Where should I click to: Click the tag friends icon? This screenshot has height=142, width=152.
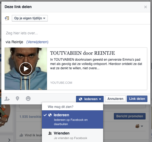[x=7, y=99]
